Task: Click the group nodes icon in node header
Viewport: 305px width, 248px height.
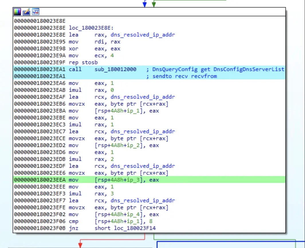Action: [x=36, y=12]
